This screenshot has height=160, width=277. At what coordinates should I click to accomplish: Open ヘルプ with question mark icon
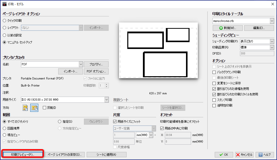click(x=265, y=154)
